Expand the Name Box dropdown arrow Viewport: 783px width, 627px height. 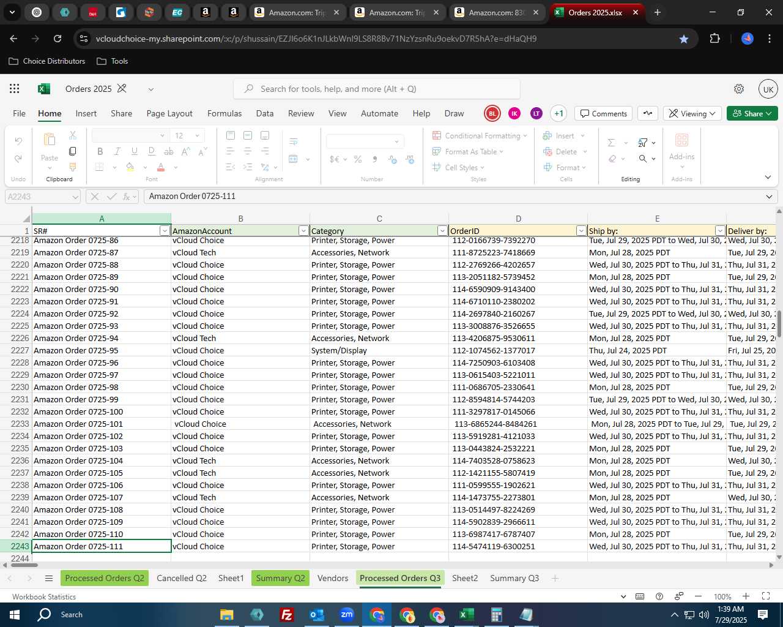(75, 197)
